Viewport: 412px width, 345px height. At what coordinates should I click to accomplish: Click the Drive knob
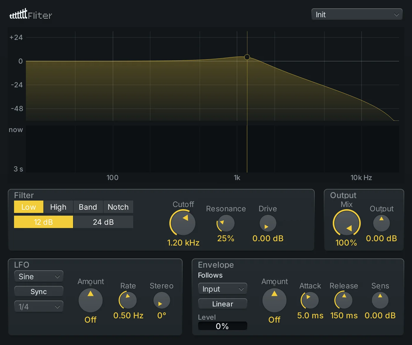268,223
